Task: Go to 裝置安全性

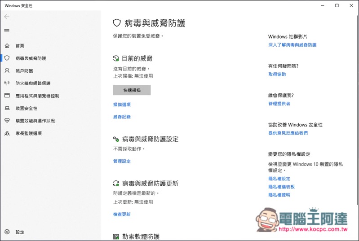Action: [27, 108]
